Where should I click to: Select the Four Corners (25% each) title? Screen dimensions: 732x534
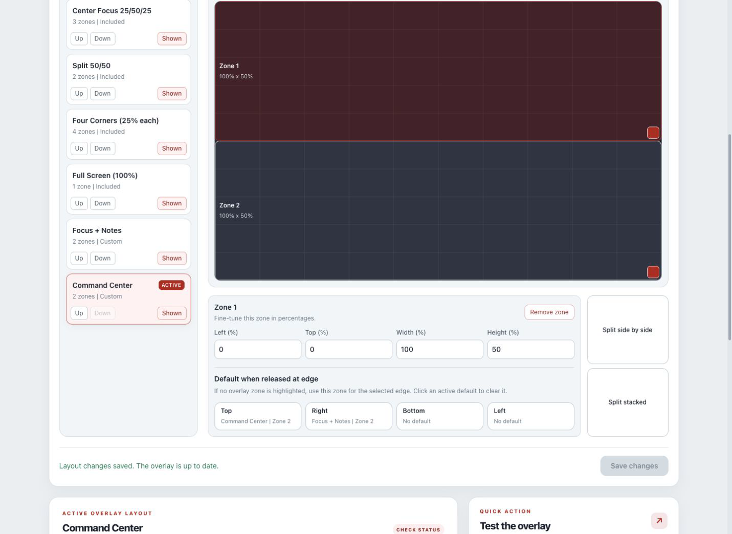pyautogui.click(x=116, y=120)
